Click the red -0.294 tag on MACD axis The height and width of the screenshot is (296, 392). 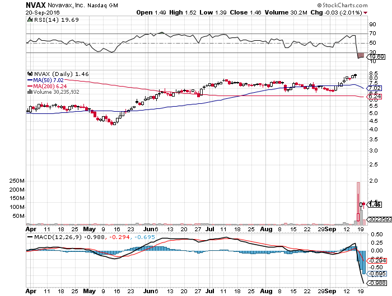(377, 261)
